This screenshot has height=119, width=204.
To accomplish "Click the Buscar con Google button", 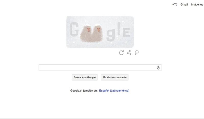I will click(85, 77).
